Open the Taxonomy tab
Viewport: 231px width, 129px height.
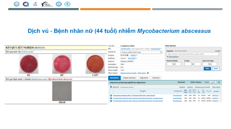click(156, 78)
